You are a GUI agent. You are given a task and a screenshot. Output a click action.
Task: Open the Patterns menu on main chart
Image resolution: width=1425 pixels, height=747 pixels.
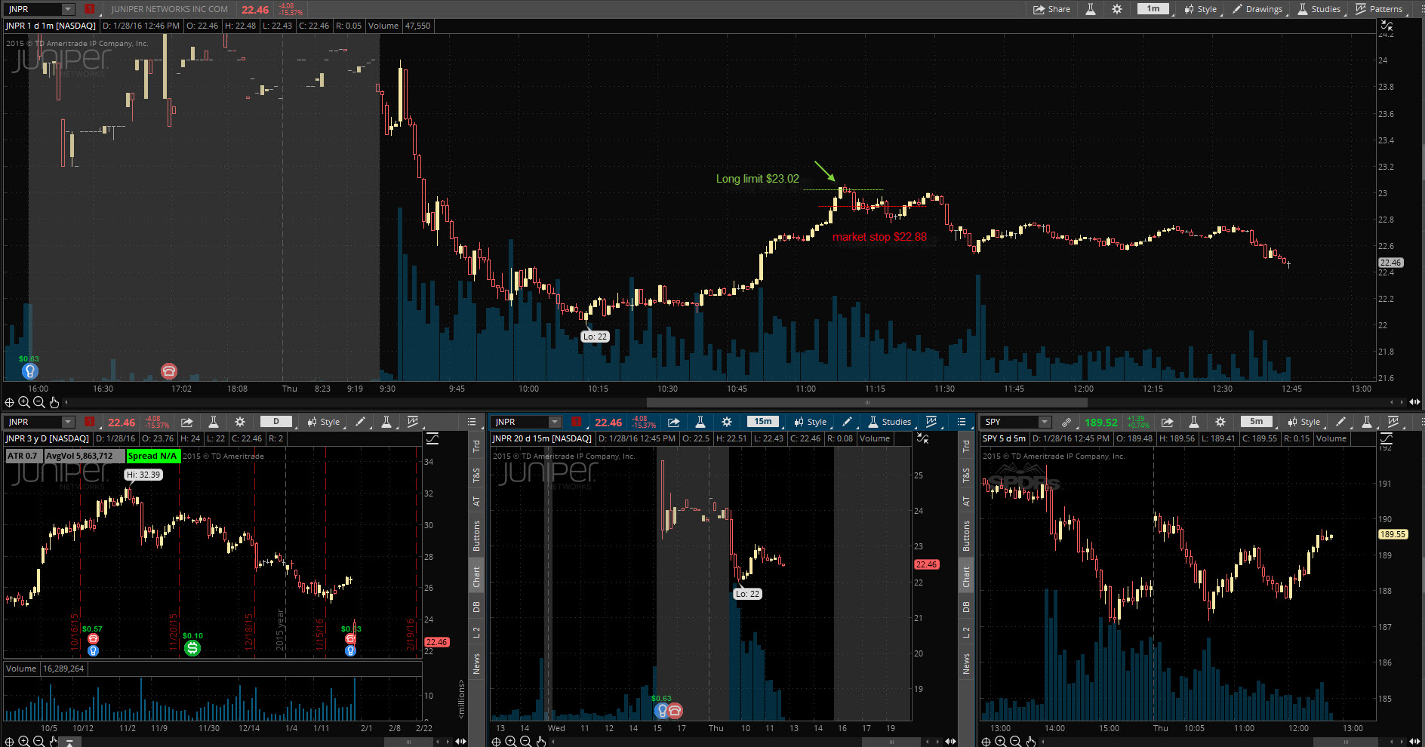(x=1379, y=9)
